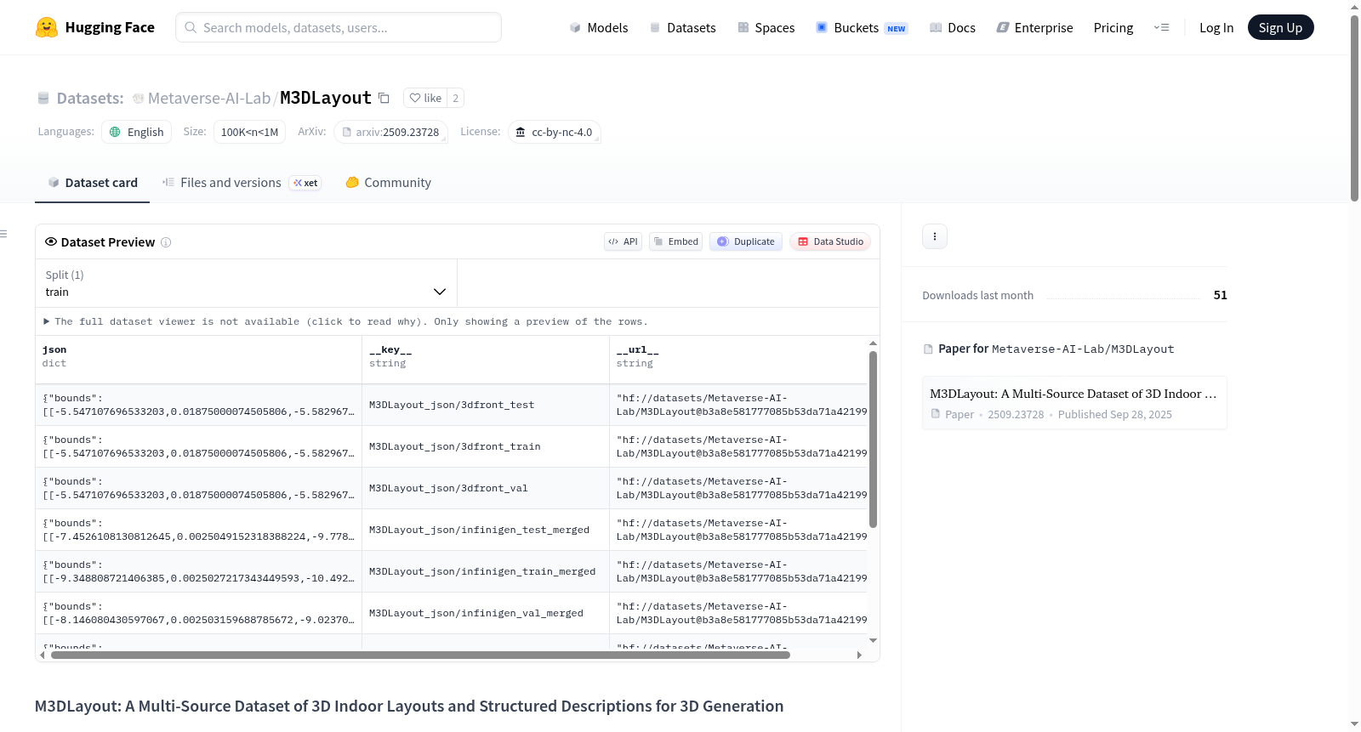The width and height of the screenshot is (1361, 732).
Task: Click the Log In link
Action: click(1216, 27)
